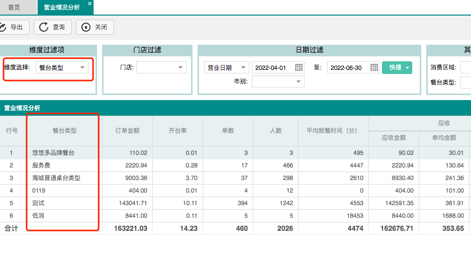Click the query refresh icon
Image resolution: width=471 pixels, height=261 pixels.
coord(43,27)
